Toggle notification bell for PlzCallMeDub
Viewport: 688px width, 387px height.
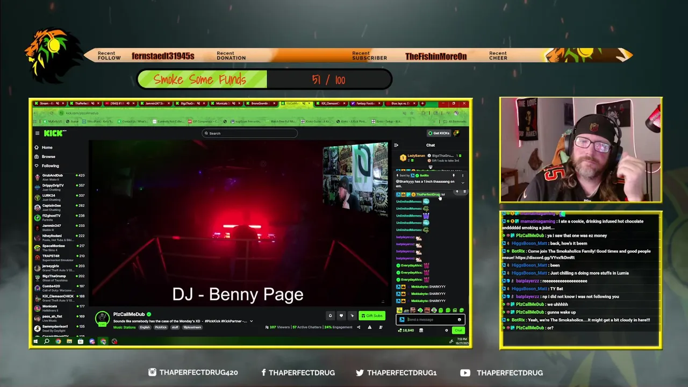click(x=331, y=316)
